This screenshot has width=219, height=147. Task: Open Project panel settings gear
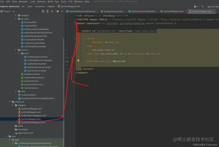pyautogui.click(x=58, y=11)
